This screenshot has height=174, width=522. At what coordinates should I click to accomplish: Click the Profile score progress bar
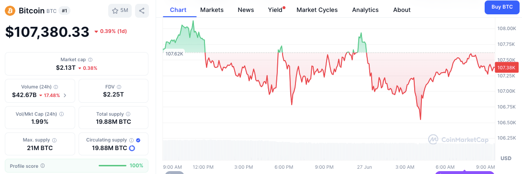(x=113, y=166)
